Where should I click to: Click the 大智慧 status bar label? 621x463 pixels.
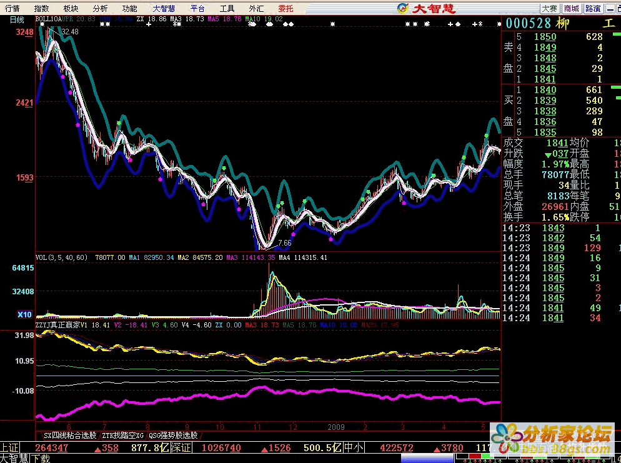click(15, 459)
